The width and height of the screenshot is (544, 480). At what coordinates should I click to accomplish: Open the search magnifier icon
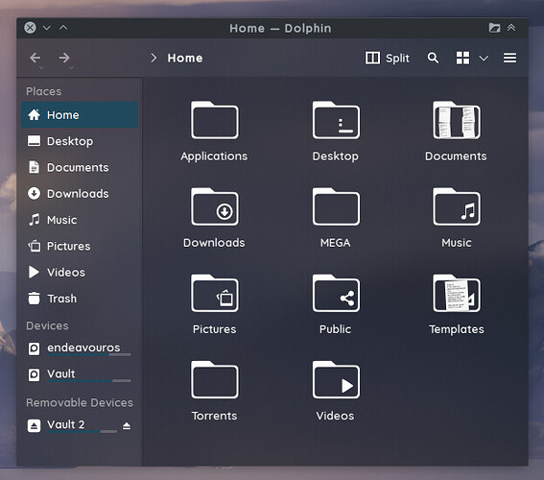pos(433,58)
